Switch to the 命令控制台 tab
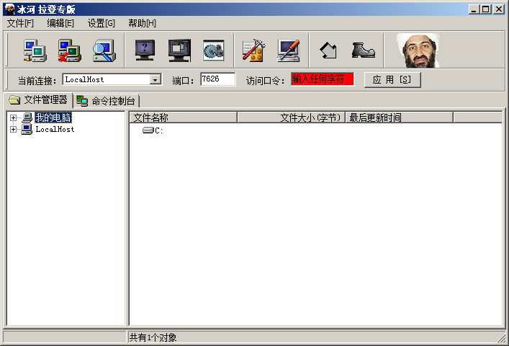 [107, 101]
